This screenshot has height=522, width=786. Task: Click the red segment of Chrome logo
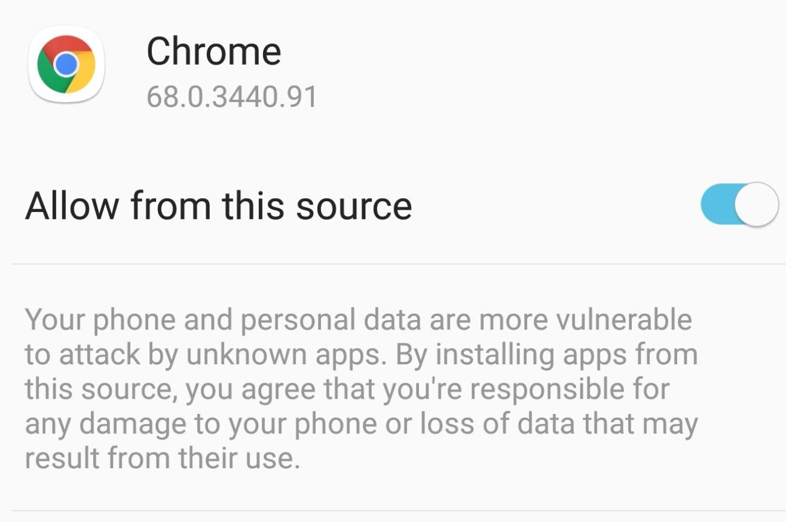(x=66, y=43)
